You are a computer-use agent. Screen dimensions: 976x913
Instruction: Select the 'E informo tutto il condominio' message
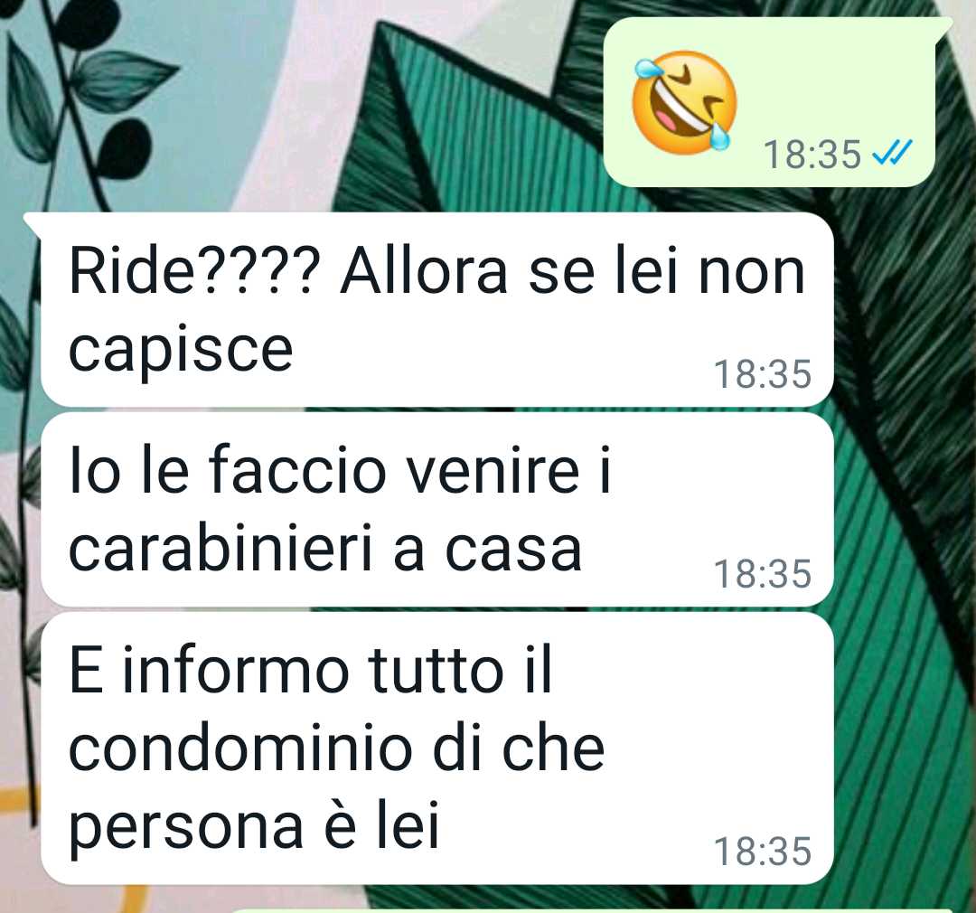(436, 748)
